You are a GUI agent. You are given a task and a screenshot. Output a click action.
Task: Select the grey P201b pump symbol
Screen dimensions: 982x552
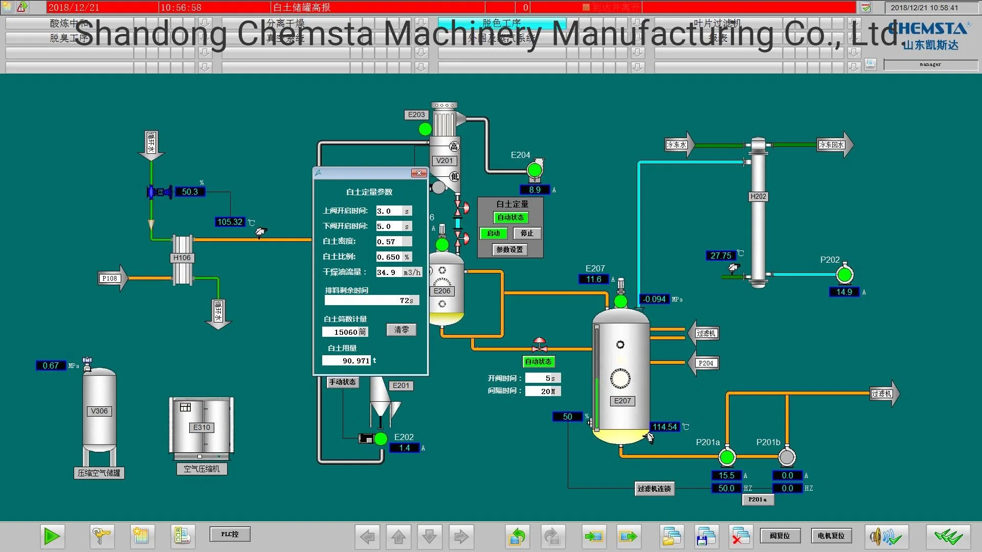coord(787,457)
